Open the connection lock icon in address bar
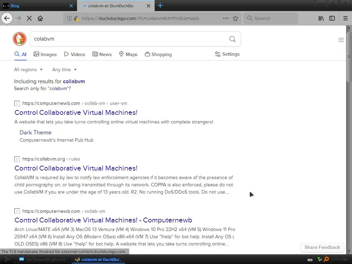352x264 pixels. point(76,18)
